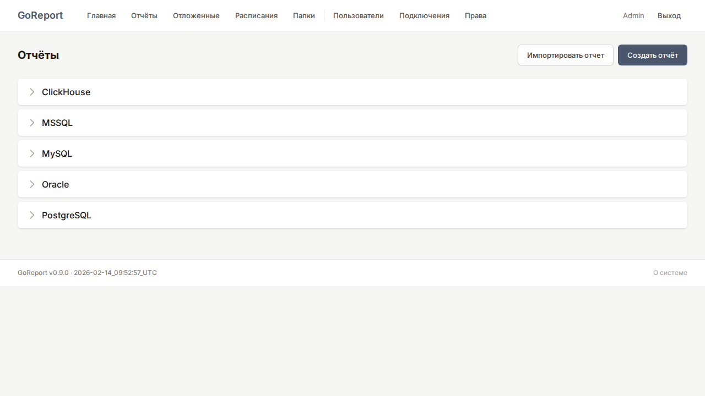Open the PostgreSQL chevron expander
This screenshot has width=705, height=396.
tap(32, 215)
